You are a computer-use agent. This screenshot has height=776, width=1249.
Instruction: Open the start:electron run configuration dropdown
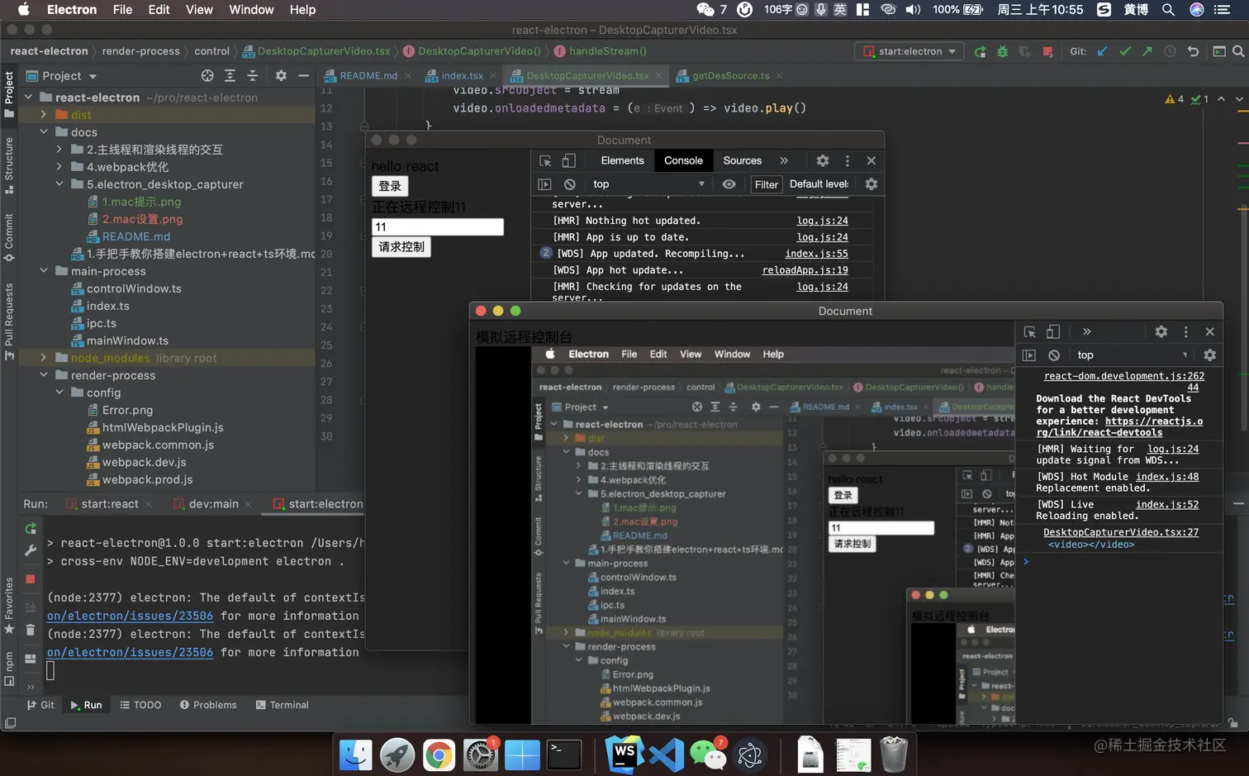(909, 51)
